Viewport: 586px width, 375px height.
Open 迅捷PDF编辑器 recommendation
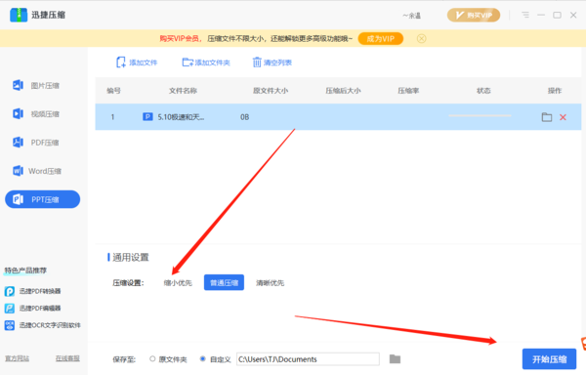point(33,309)
